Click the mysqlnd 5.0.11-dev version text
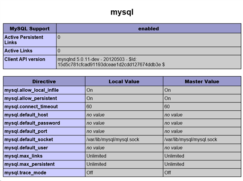The image size is (243, 181). [x=111, y=62]
